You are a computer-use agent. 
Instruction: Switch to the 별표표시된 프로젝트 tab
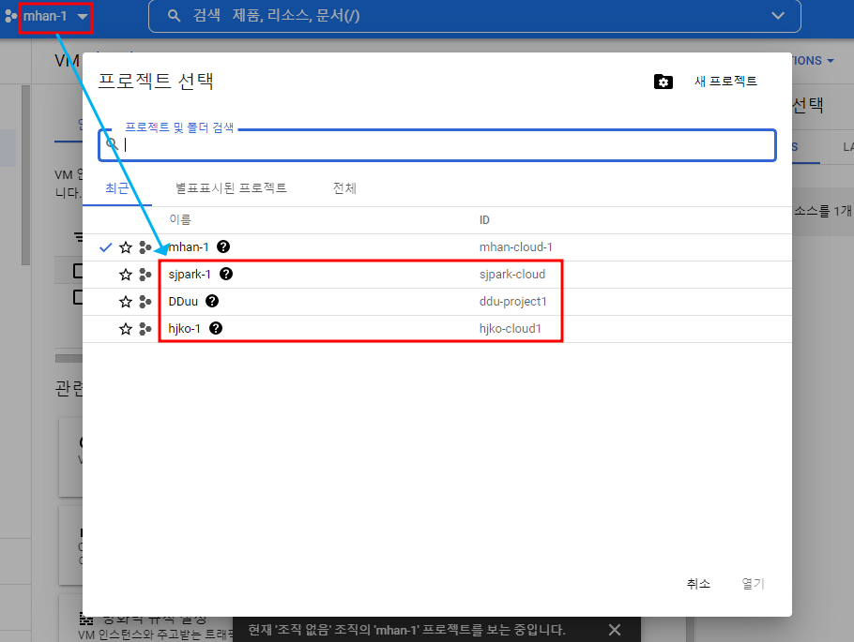[231, 188]
